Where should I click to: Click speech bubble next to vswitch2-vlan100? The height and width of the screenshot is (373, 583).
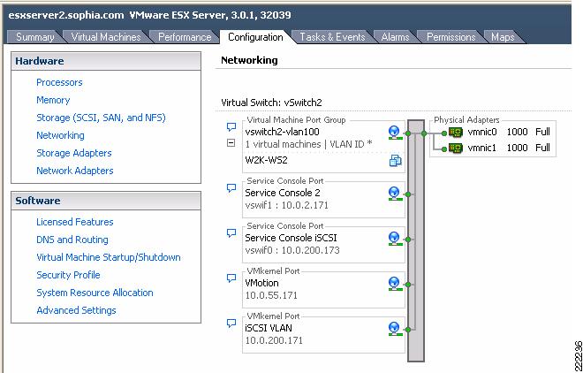coord(231,127)
